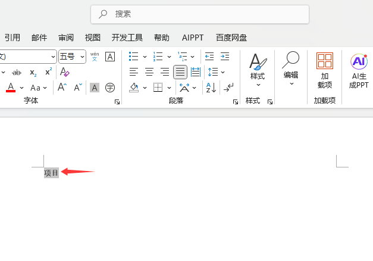The width and height of the screenshot is (373, 261).
Task: Click the character border icon
Action: [110, 57]
